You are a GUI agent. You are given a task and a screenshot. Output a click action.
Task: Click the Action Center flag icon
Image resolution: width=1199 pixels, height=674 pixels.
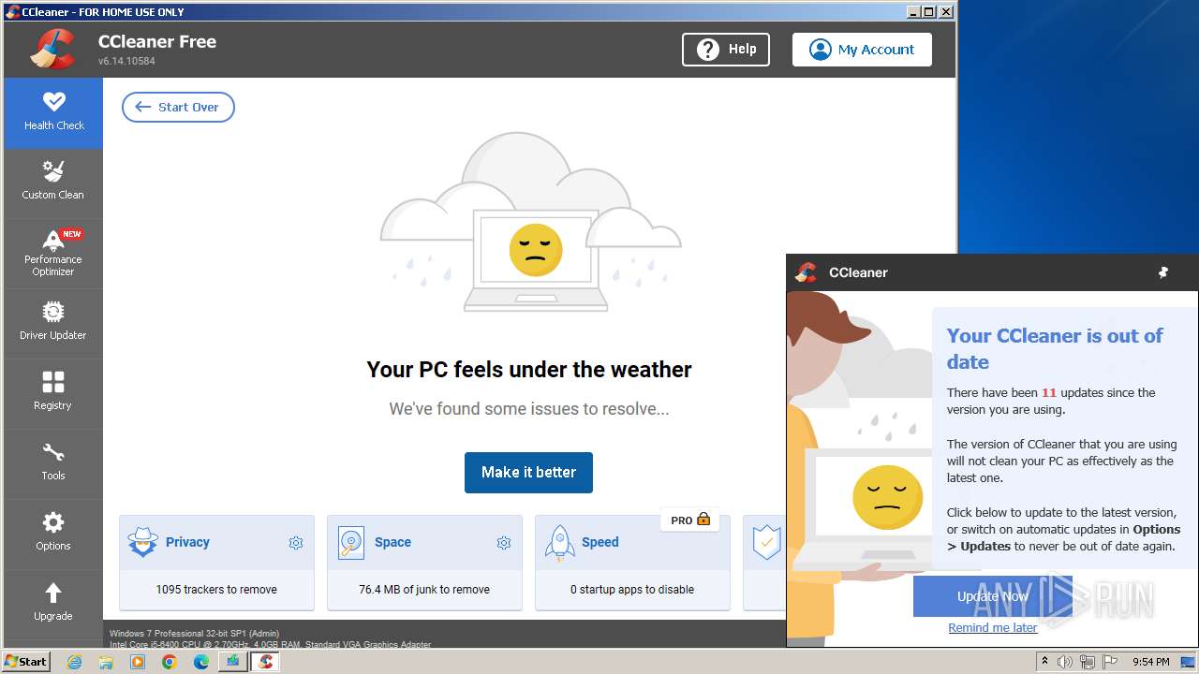(x=1109, y=662)
